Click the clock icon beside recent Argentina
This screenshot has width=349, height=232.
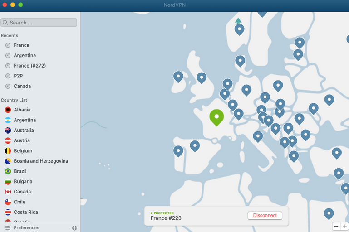pyautogui.click(x=8, y=56)
